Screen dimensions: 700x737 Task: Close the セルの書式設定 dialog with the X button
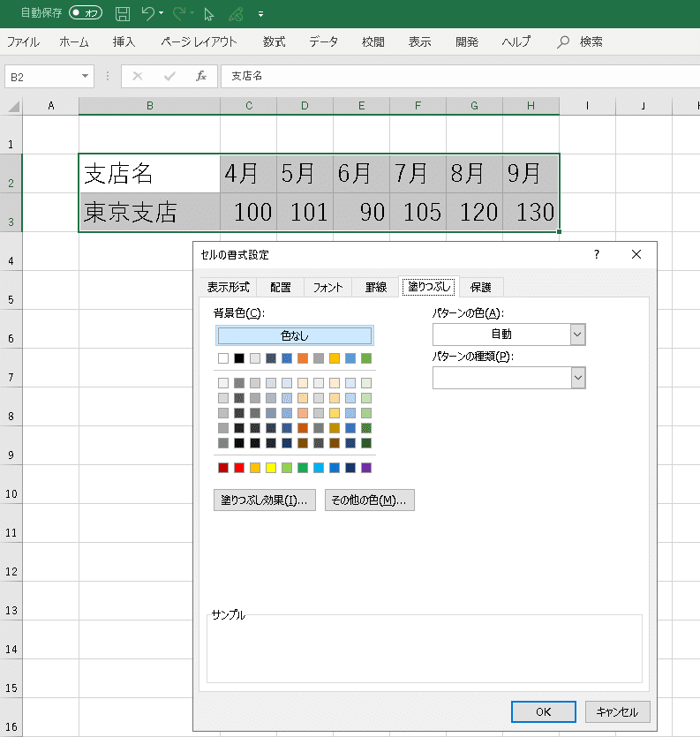tap(636, 254)
